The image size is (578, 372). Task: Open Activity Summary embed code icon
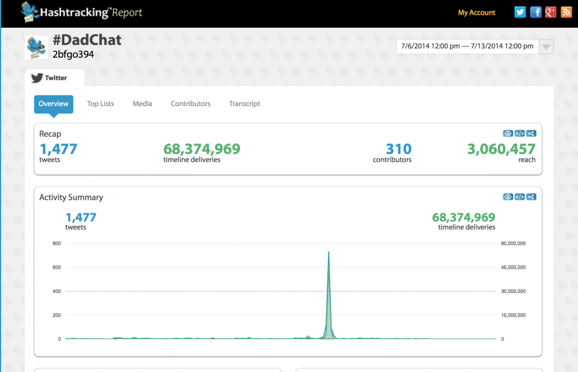pyautogui.click(x=519, y=197)
